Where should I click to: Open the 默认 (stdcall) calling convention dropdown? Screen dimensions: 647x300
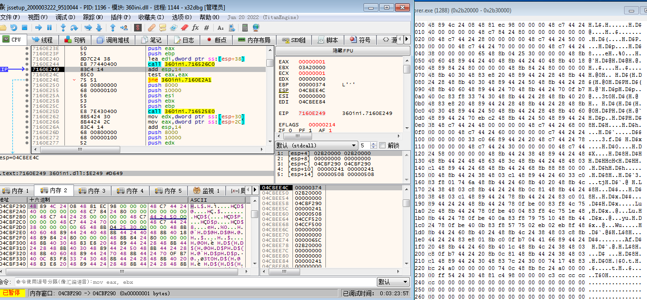point(316,145)
